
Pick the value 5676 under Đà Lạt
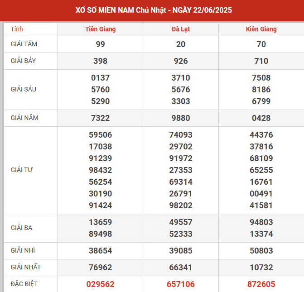pyautogui.click(x=181, y=90)
